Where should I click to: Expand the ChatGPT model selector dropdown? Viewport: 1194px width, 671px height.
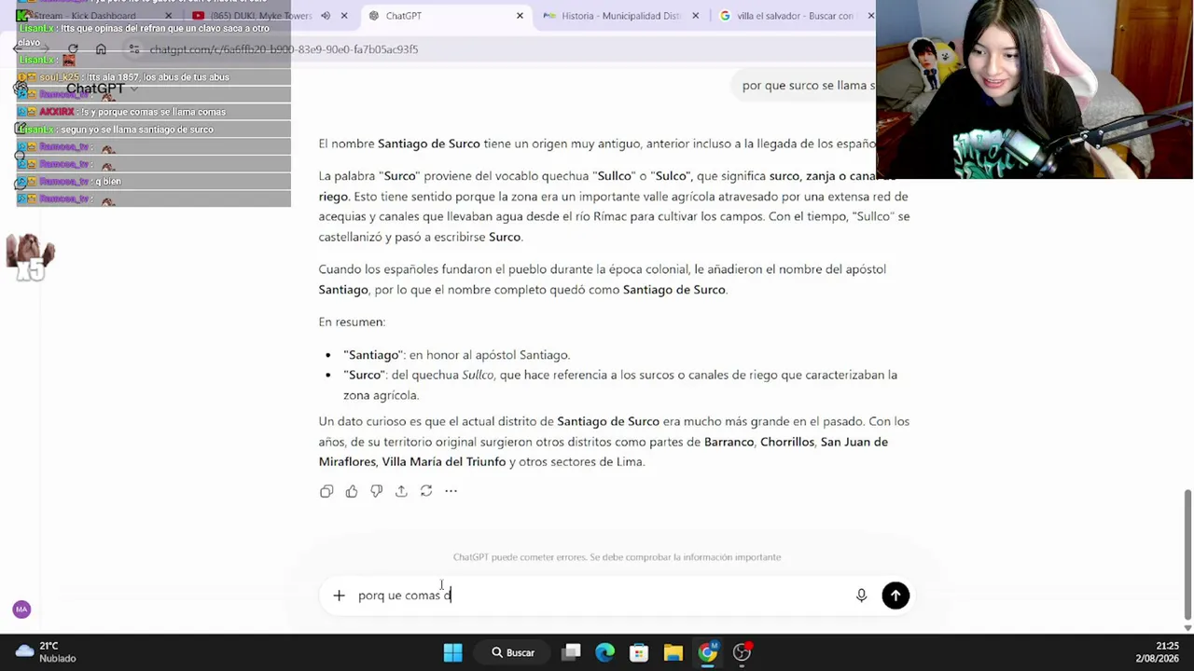pyautogui.click(x=102, y=89)
